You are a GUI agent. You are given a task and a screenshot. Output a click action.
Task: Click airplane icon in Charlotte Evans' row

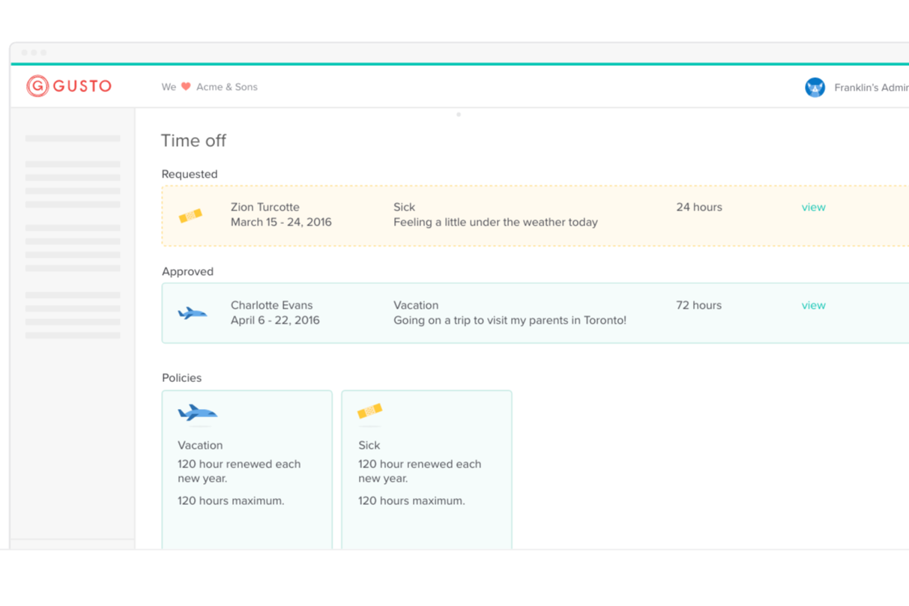coord(193,313)
